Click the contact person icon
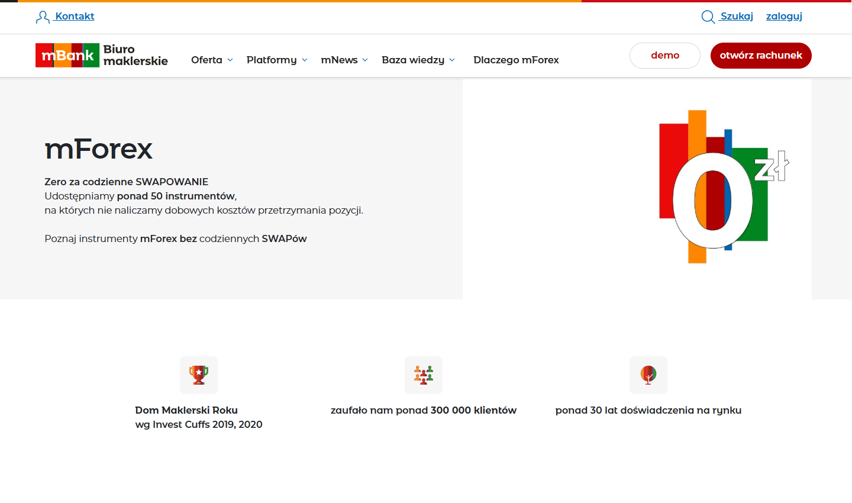852x503 pixels. 43,17
